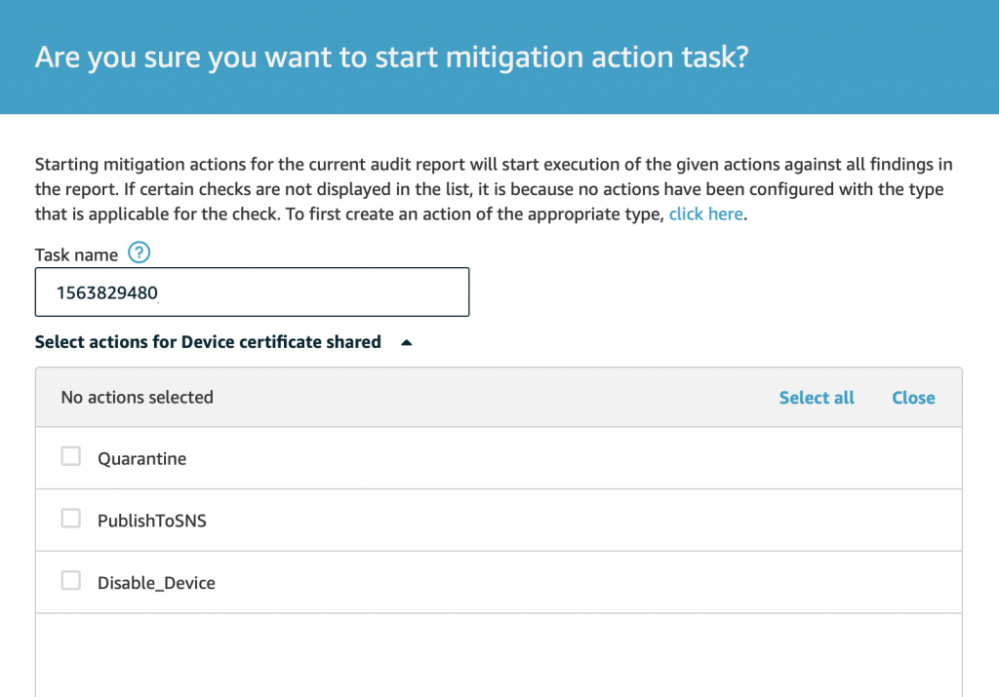The image size is (999, 697).
Task: Click the "Task name" field label
Action: coord(76,254)
